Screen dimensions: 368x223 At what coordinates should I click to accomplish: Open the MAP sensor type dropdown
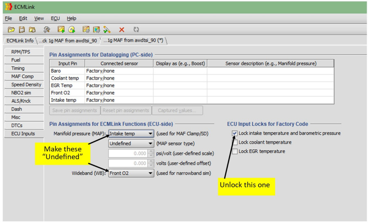click(x=131, y=143)
